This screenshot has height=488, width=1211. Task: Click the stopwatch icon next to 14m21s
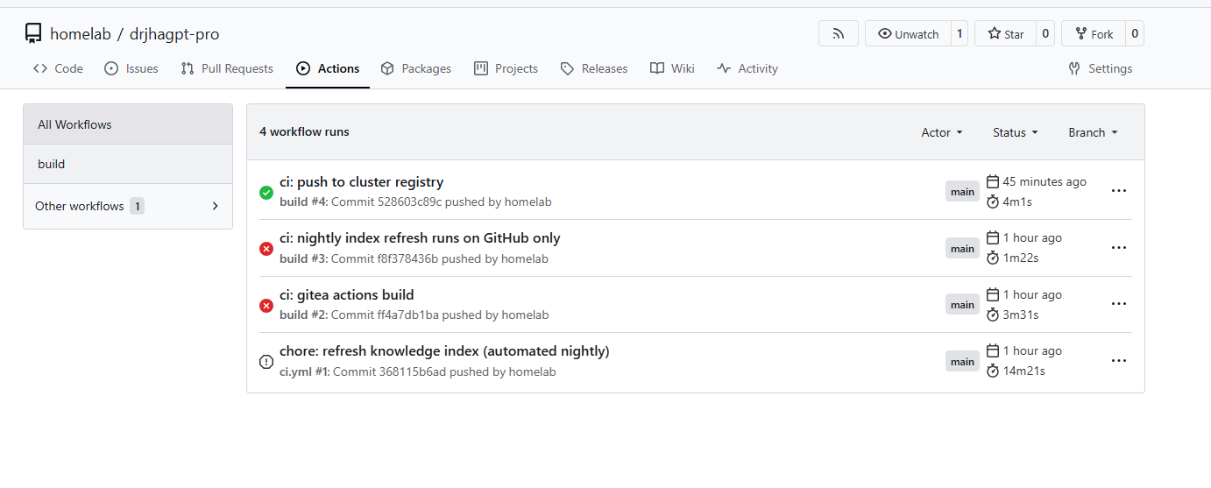coord(993,371)
